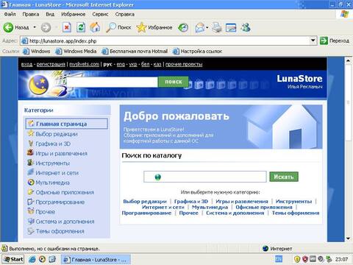This screenshot has height=265, width=353.
Task: Click the Windows Media link
Action: tap(76, 51)
